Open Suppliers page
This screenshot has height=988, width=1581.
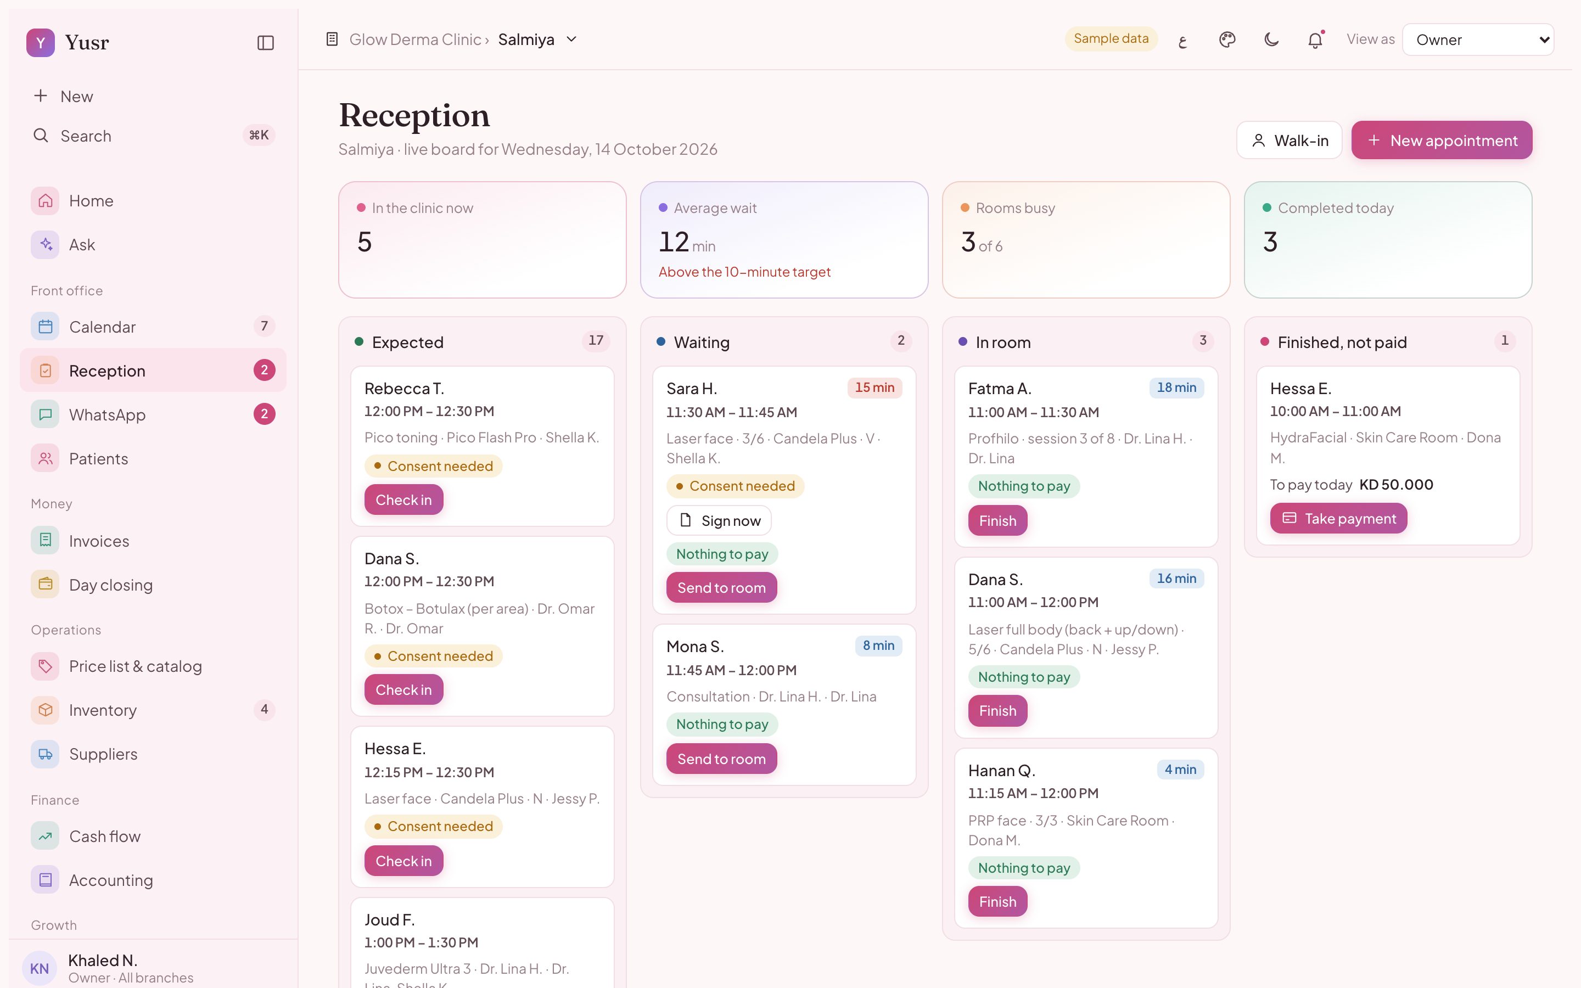pyautogui.click(x=153, y=754)
